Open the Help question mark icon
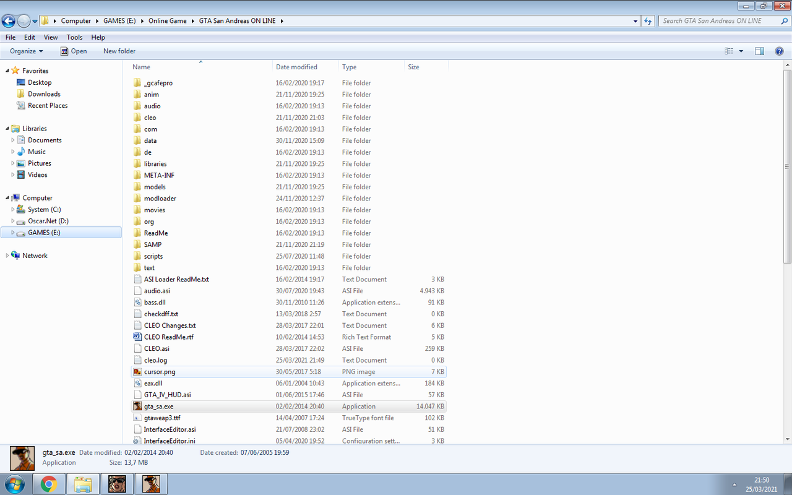Screen dimensions: 792x495 click(779, 51)
